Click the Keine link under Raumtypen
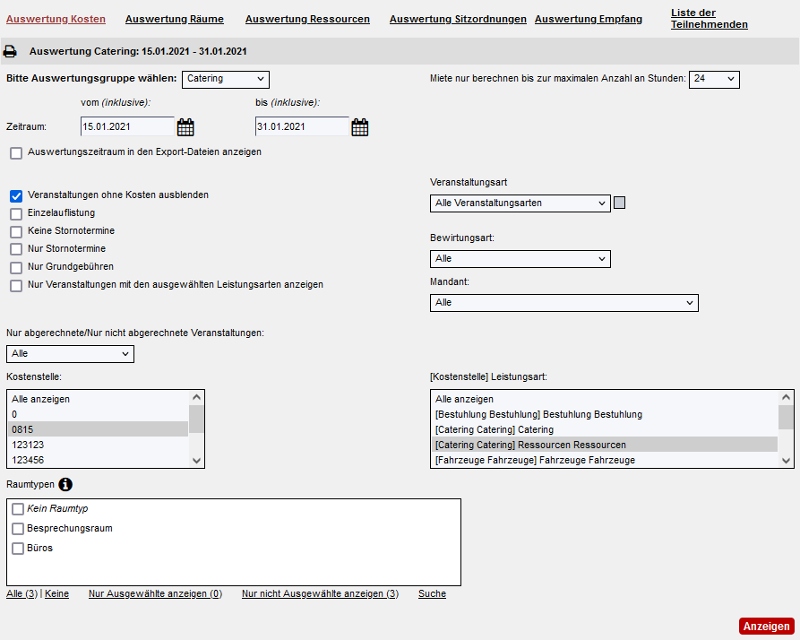800x640 pixels. click(56, 593)
